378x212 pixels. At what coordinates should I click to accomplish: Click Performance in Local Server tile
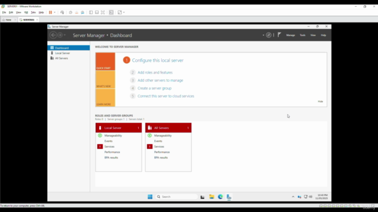[x=112, y=152]
